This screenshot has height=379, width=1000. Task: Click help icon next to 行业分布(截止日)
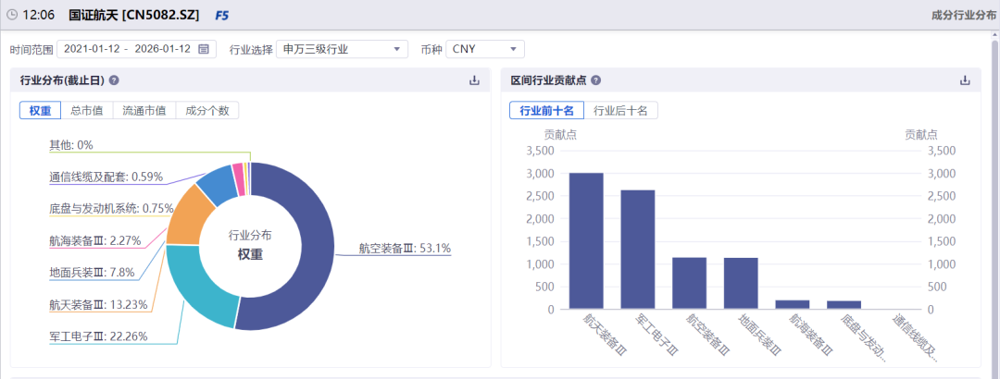pyautogui.click(x=114, y=80)
